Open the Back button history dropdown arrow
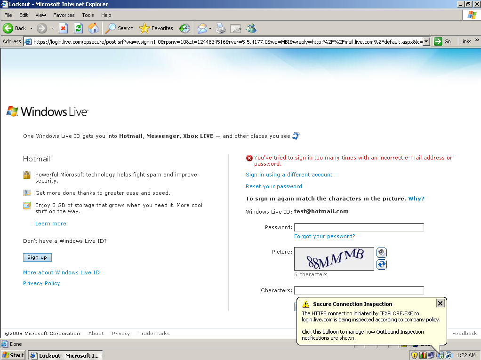This screenshot has width=481, height=360. click(31, 28)
